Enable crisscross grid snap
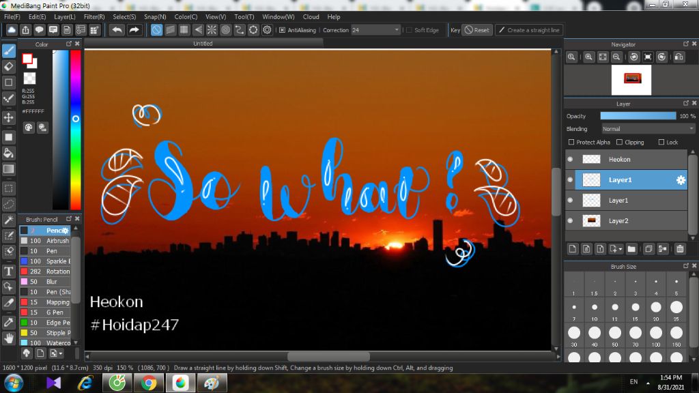The image size is (699, 393). [x=184, y=30]
